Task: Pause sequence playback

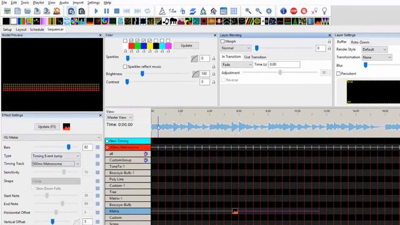Action: pyautogui.click(x=107, y=11)
